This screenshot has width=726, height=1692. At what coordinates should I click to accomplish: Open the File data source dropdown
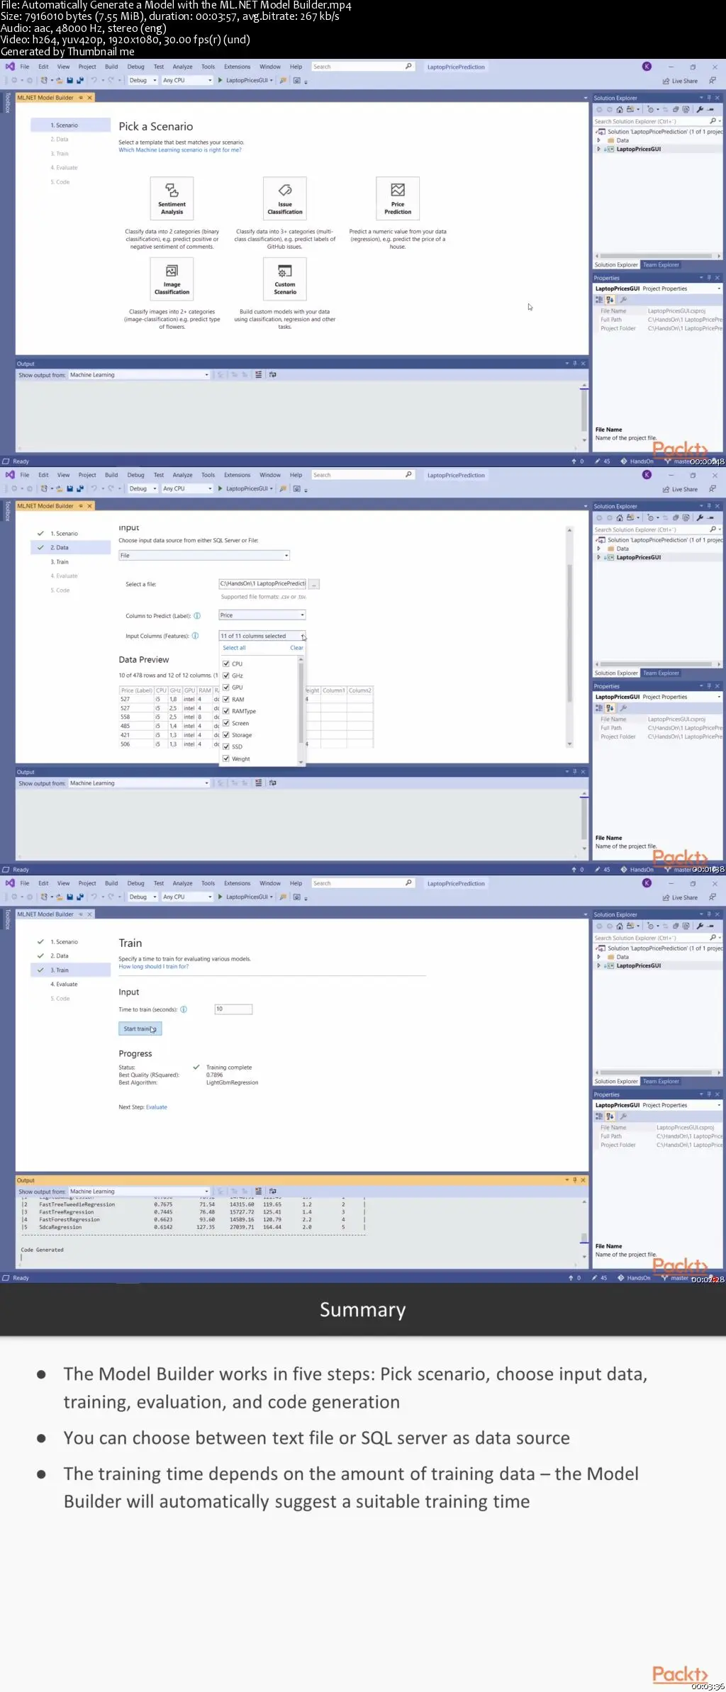tap(204, 556)
